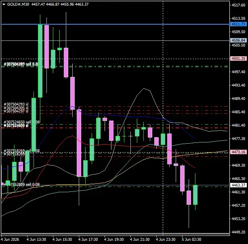Click the current price label 4463.37
Image resolution: width=248 pixels, height=244 pixels.
click(x=238, y=185)
